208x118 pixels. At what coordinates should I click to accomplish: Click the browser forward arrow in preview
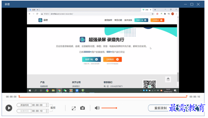pyautogui.click(x=33, y=14)
